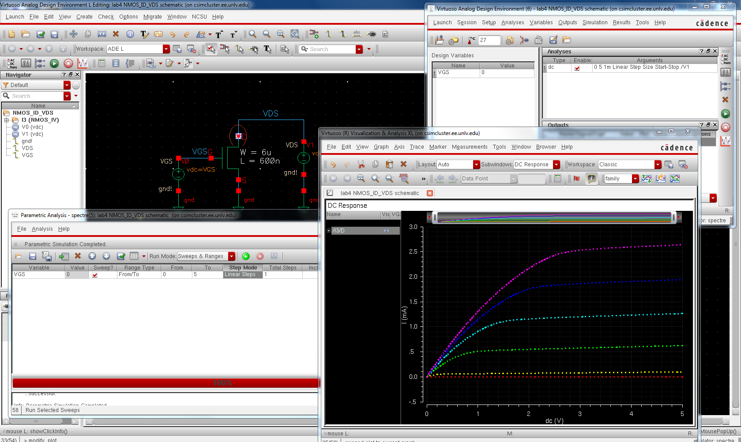This screenshot has height=442, width=741.
Task: Click green Run icon on ADE right sidebar
Action: click(726, 114)
